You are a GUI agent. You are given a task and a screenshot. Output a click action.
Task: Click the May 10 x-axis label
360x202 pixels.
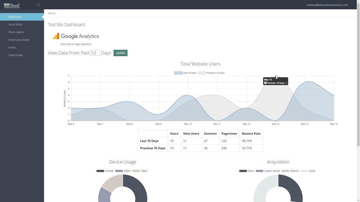188,124
